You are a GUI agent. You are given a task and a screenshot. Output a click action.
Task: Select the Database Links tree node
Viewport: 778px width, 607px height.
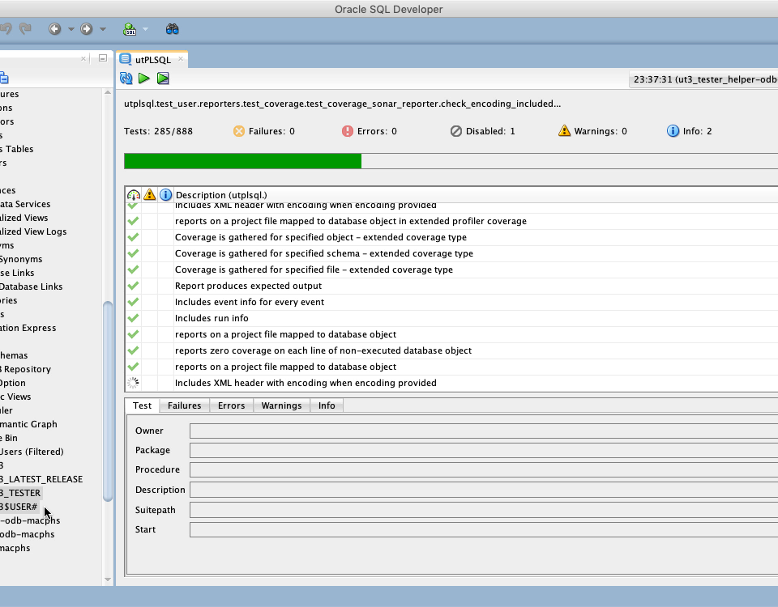32,287
